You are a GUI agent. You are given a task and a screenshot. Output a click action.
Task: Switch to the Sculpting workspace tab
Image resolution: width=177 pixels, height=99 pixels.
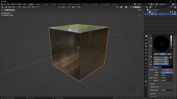[45, 4]
